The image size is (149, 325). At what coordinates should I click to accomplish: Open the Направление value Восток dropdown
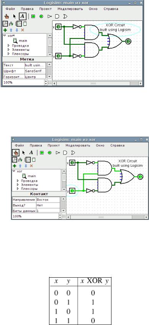pyautogui.click(x=48, y=199)
